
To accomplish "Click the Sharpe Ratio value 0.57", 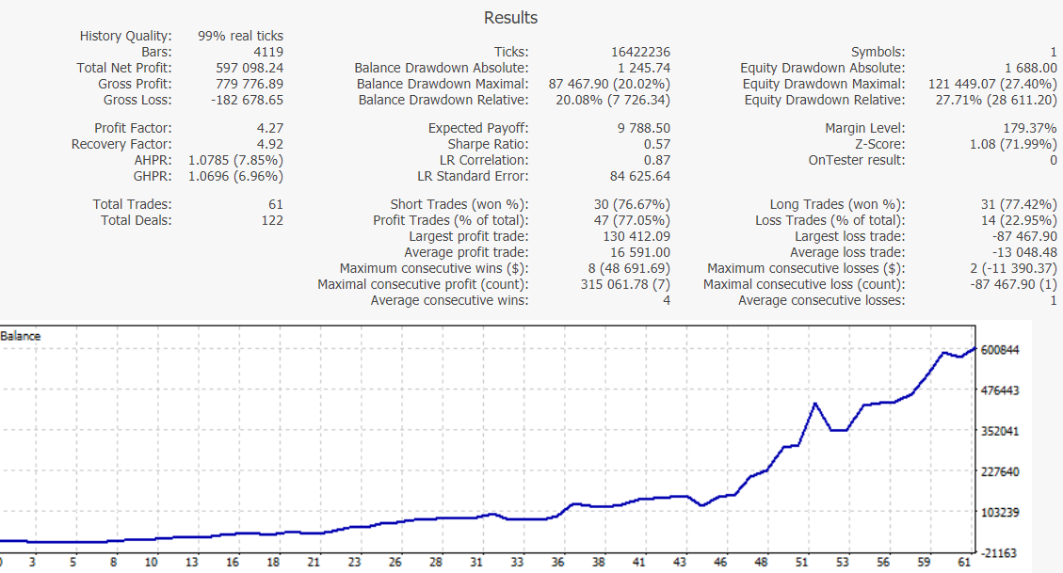I will pos(656,144).
